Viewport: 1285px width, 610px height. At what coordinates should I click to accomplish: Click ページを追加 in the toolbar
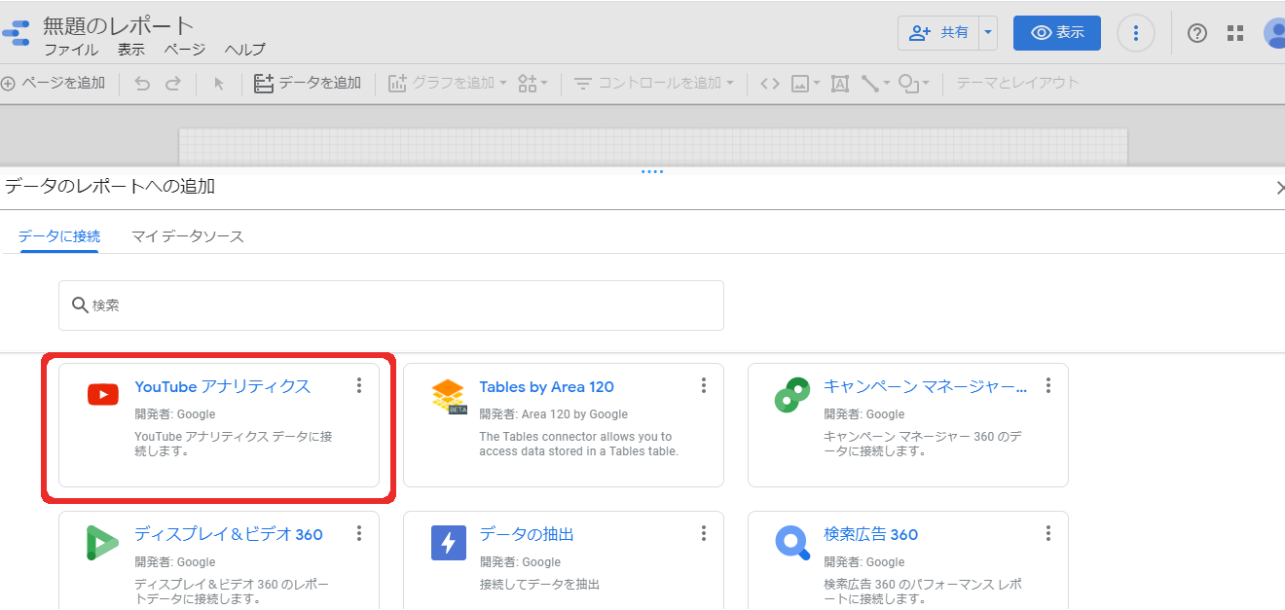tap(54, 84)
